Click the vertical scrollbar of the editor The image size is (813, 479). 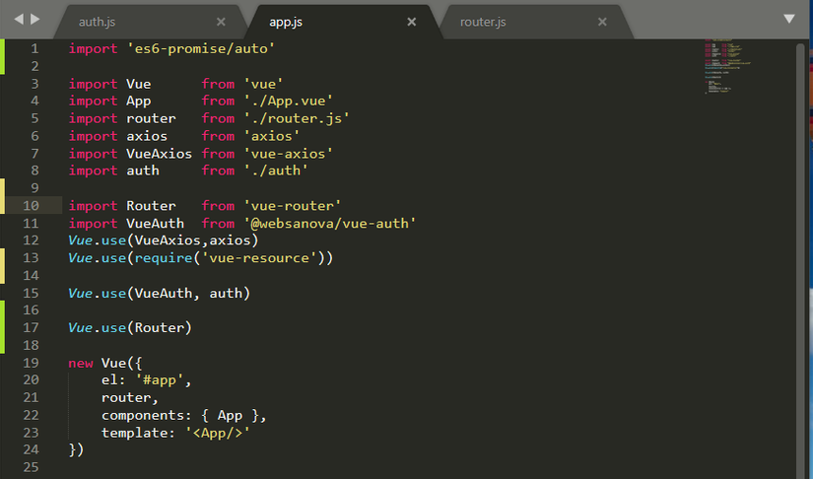click(x=800, y=259)
